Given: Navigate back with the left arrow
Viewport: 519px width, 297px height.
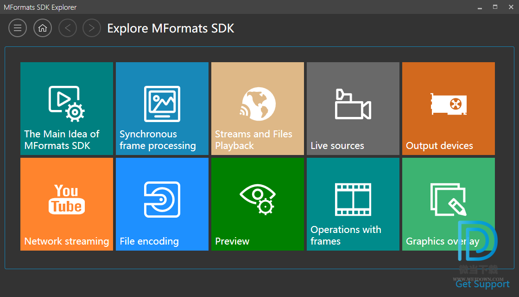Looking at the screenshot, I should click(x=68, y=28).
